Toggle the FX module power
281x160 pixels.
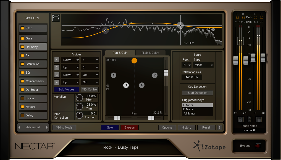(x=22, y=55)
